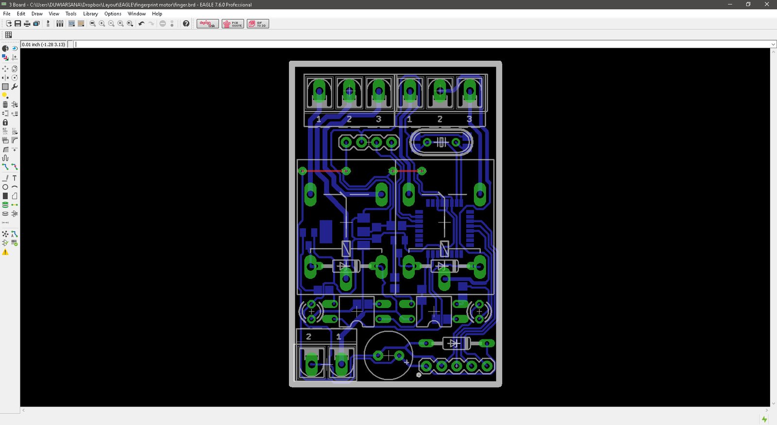Open the Grid settings icon
The height and width of the screenshot is (425, 777).
coord(8,34)
